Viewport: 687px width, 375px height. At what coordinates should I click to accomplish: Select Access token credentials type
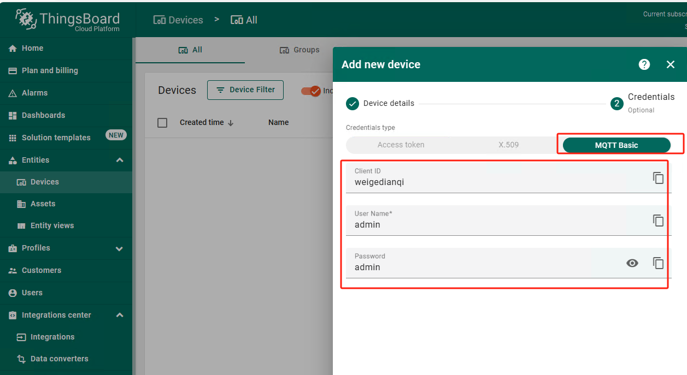[401, 145]
